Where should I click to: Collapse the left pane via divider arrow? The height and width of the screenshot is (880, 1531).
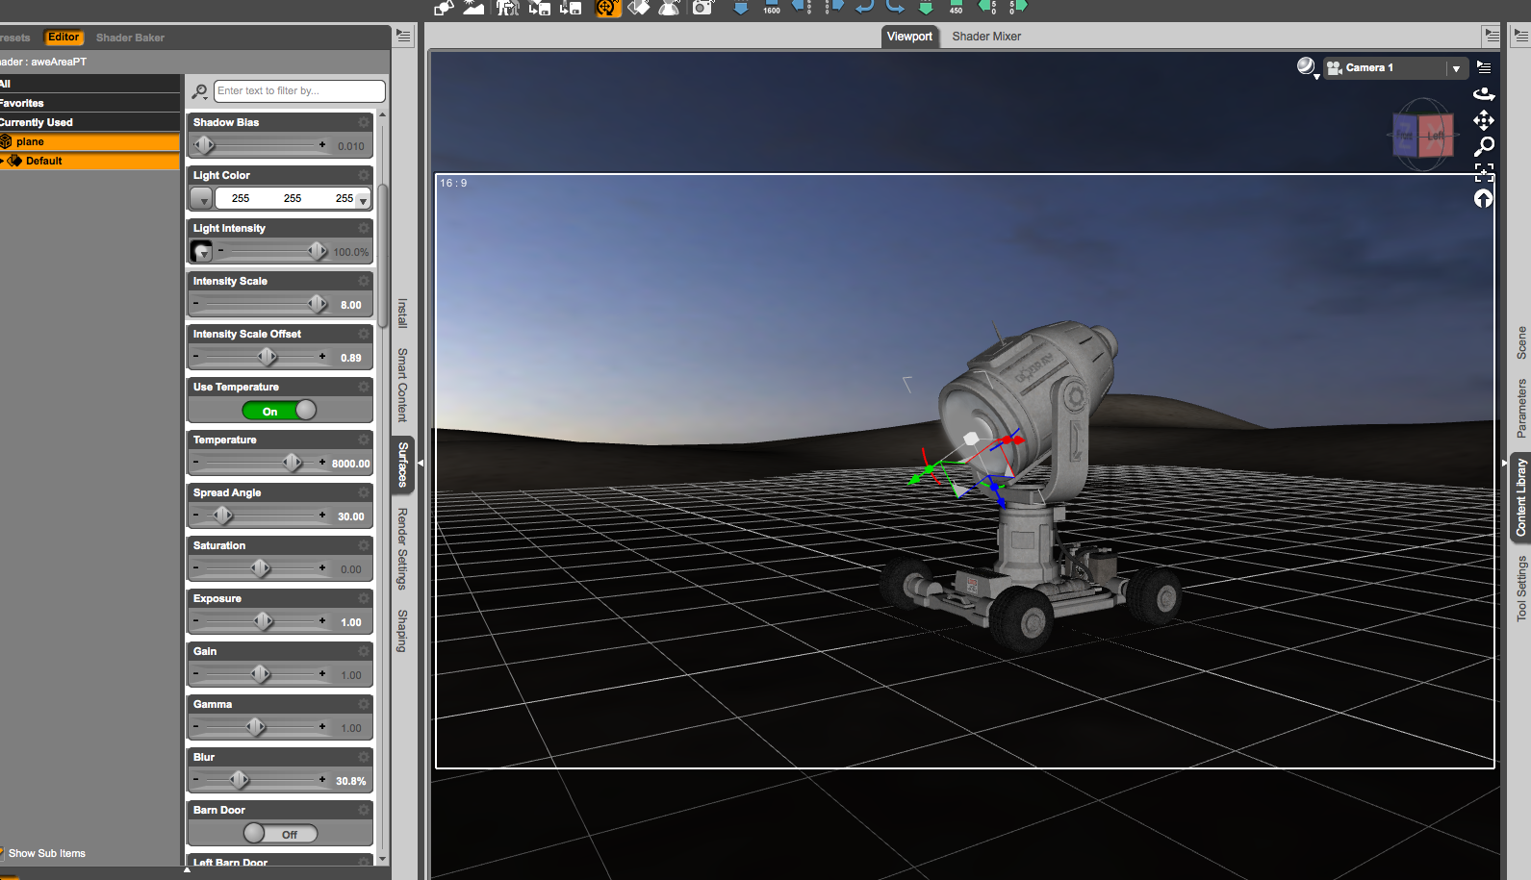pyautogui.click(x=420, y=464)
